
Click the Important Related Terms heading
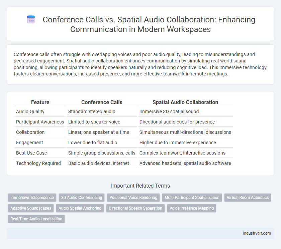(x=140, y=186)
